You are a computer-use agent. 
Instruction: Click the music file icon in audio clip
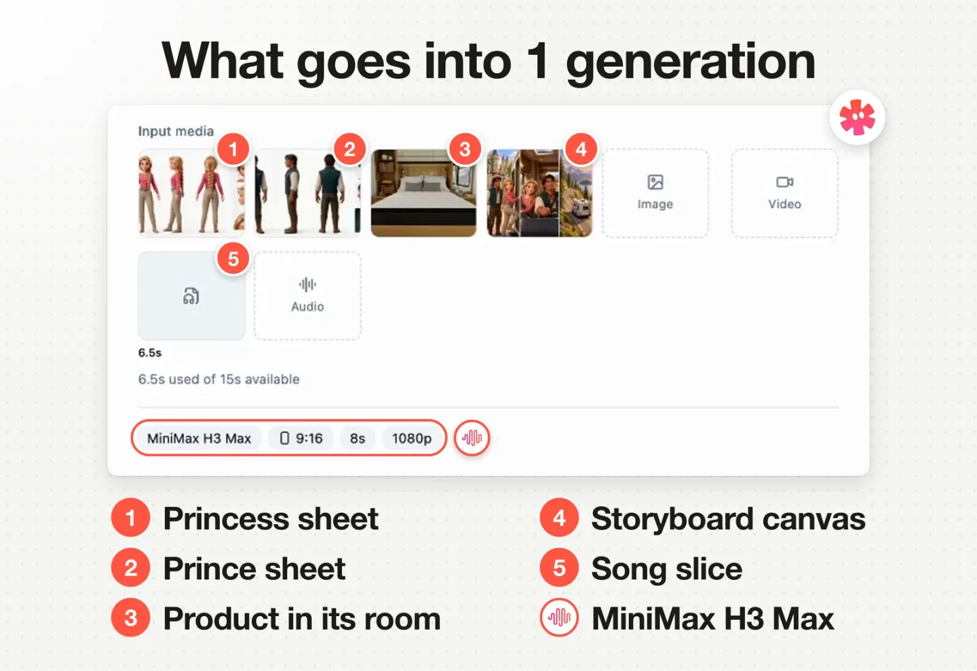(x=191, y=296)
